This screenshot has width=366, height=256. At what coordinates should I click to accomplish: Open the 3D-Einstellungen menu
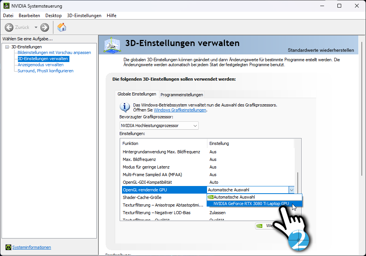point(84,15)
